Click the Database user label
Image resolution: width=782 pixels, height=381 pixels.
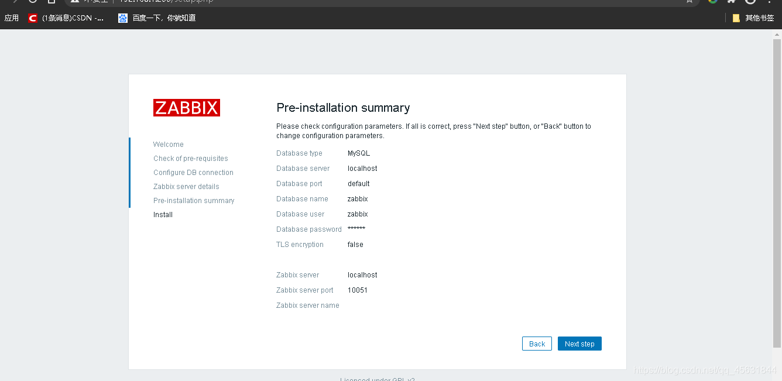300,214
